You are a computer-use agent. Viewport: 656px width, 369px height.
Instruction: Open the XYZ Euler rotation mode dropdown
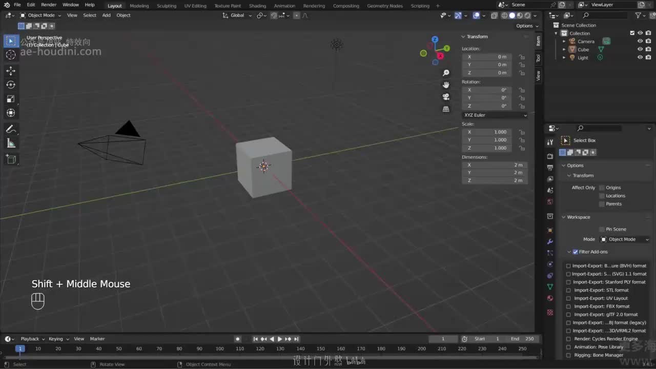point(495,115)
